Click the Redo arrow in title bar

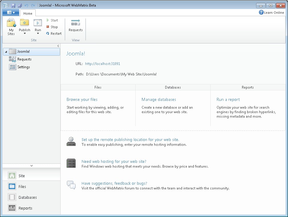pyautogui.click(x=33, y=5)
